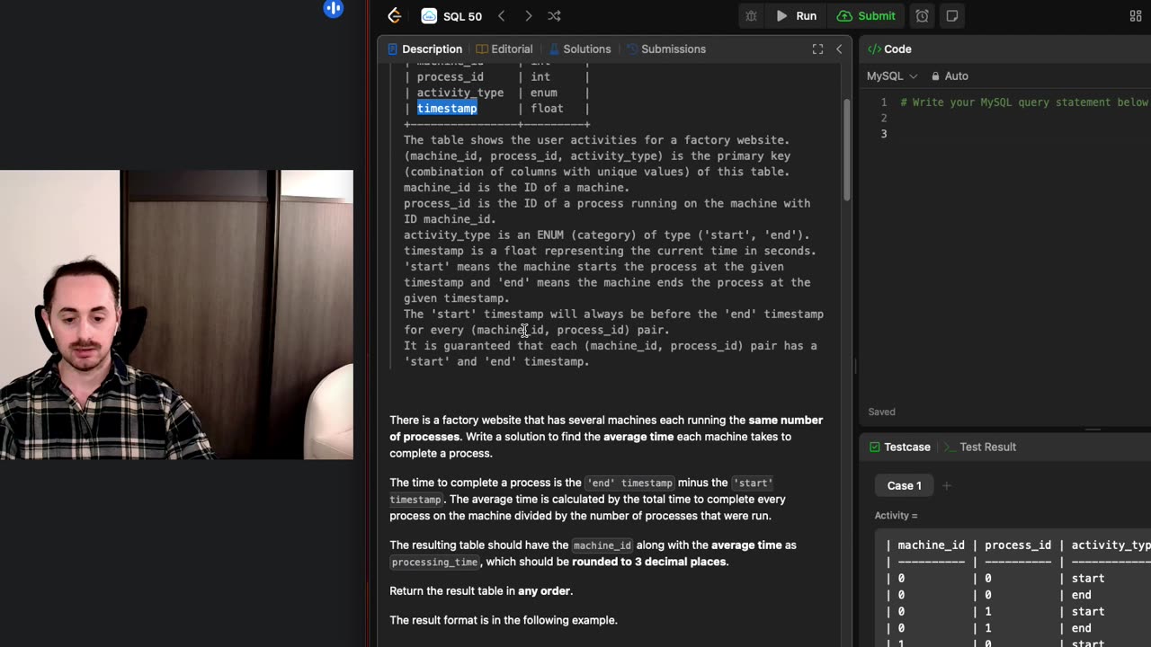Add a new testcase with plus icon
Image resolution: width=1151 pixels, height=647 pixels.
pyautogui.click(x=947, y=486)
